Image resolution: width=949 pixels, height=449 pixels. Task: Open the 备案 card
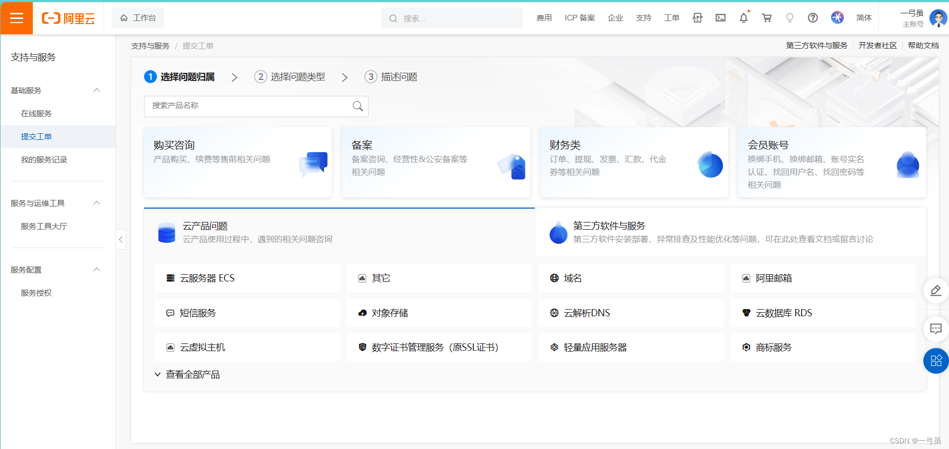(x=436, y=162)
